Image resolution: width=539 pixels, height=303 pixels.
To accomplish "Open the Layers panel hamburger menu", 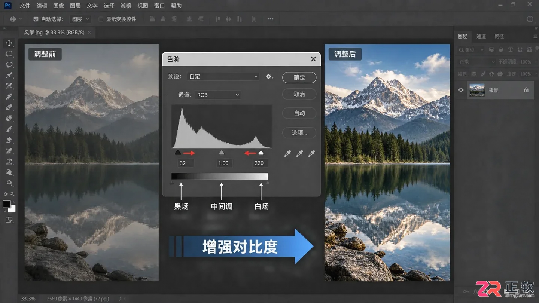I will coord(535,36).
